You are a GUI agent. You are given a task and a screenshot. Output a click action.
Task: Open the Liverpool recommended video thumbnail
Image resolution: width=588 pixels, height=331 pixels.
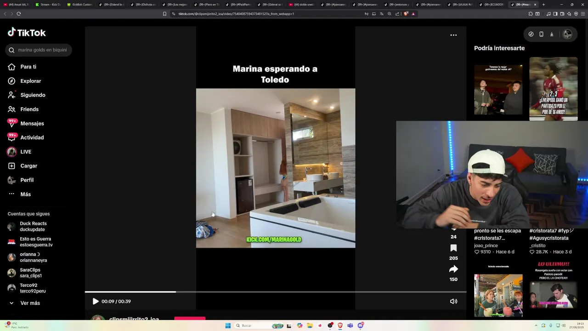tap(553, 89)
